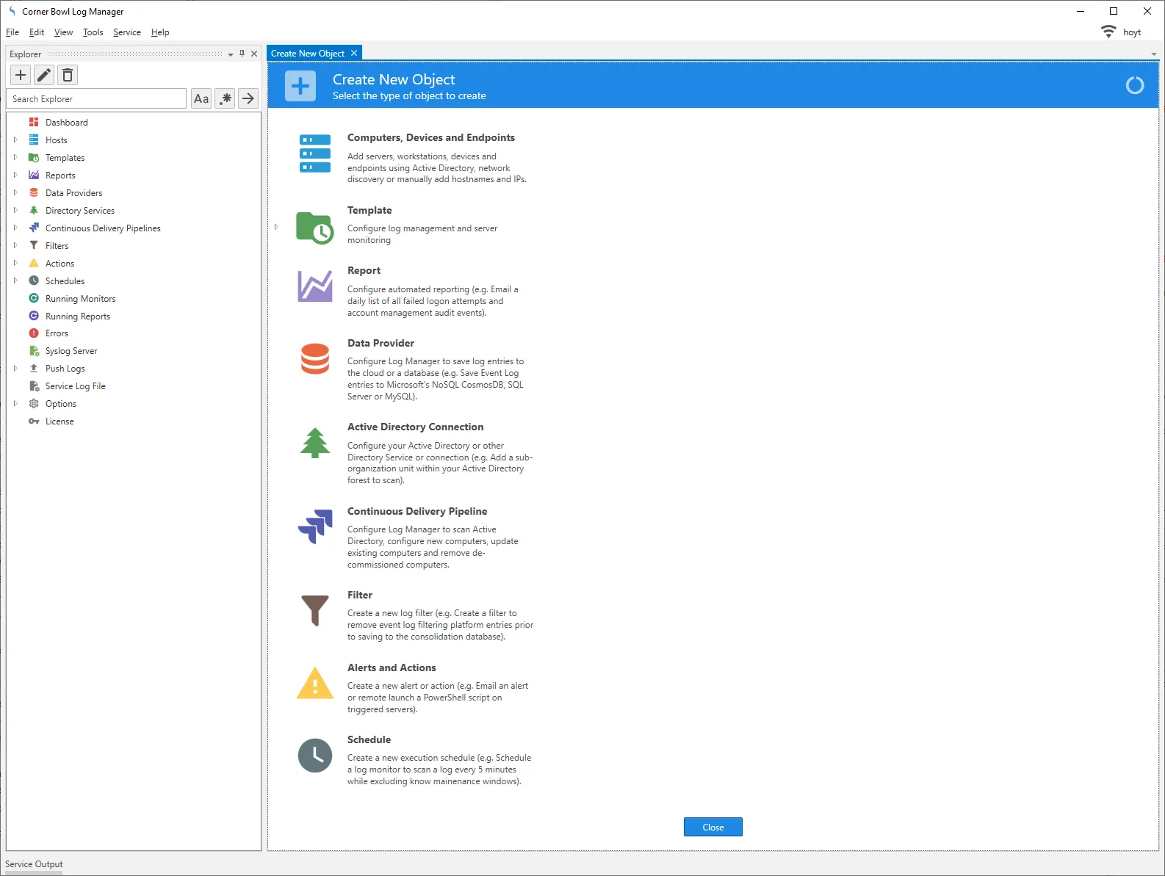Open the Tools menu
This screenshot has width=1165, height=876.
coord(93,32)
